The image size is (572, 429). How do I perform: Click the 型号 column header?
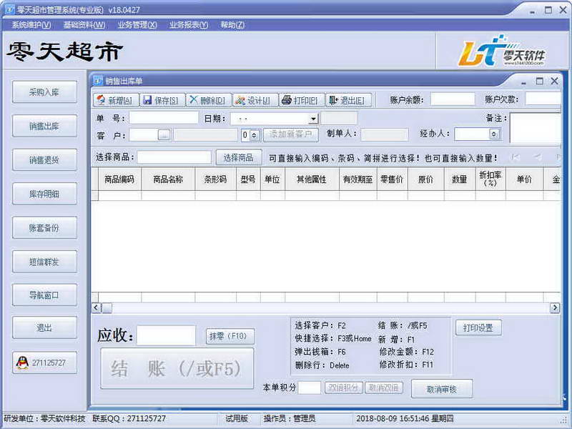[248, 179]
